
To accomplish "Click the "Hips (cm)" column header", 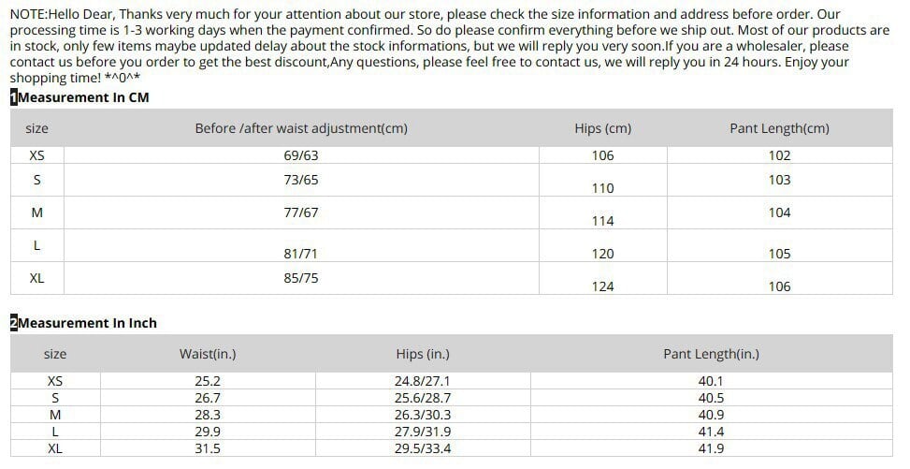I will [x=602, y=128].
